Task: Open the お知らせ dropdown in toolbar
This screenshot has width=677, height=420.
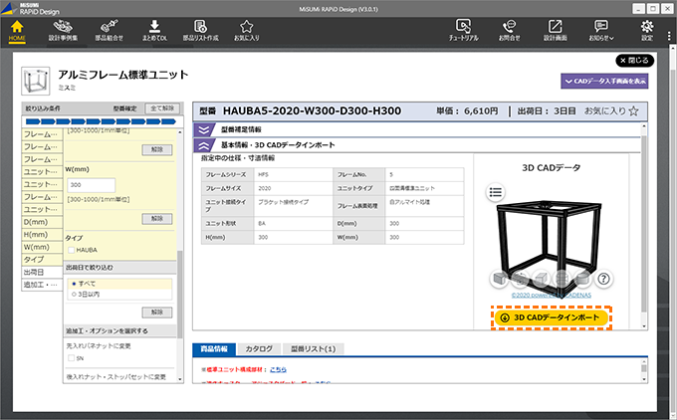Action: pos(601,30)
